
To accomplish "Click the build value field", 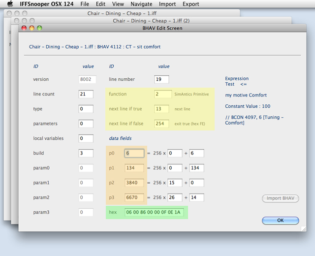I will click(86, 153).
